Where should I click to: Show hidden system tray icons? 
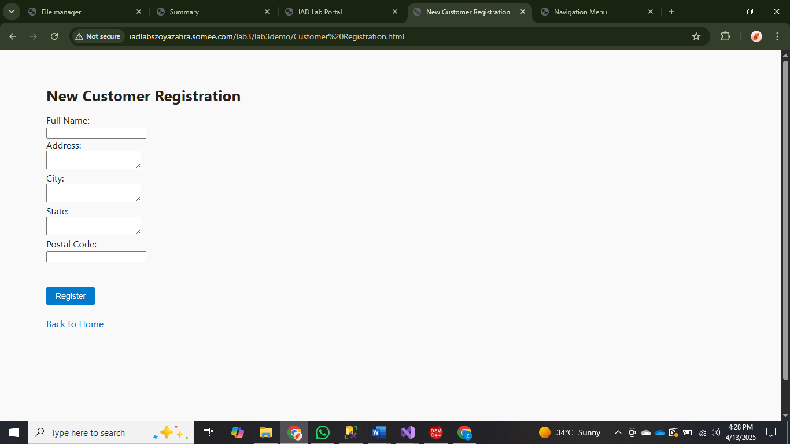(x=618, y=432)
